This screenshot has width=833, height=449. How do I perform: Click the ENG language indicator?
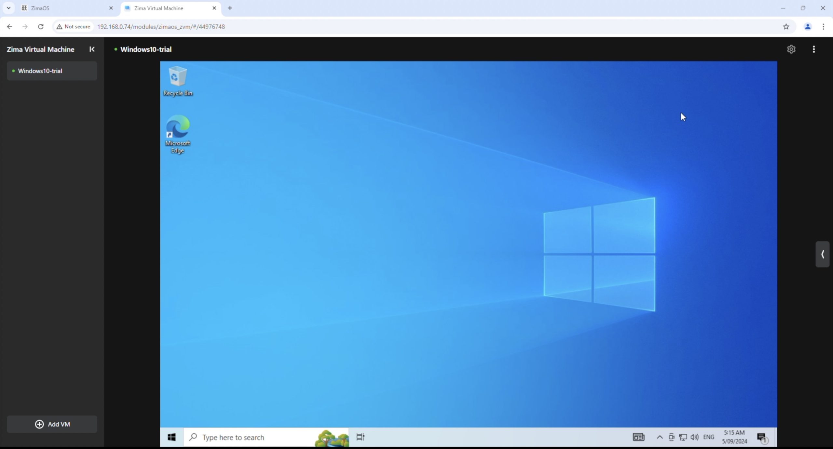coord(708,437)
